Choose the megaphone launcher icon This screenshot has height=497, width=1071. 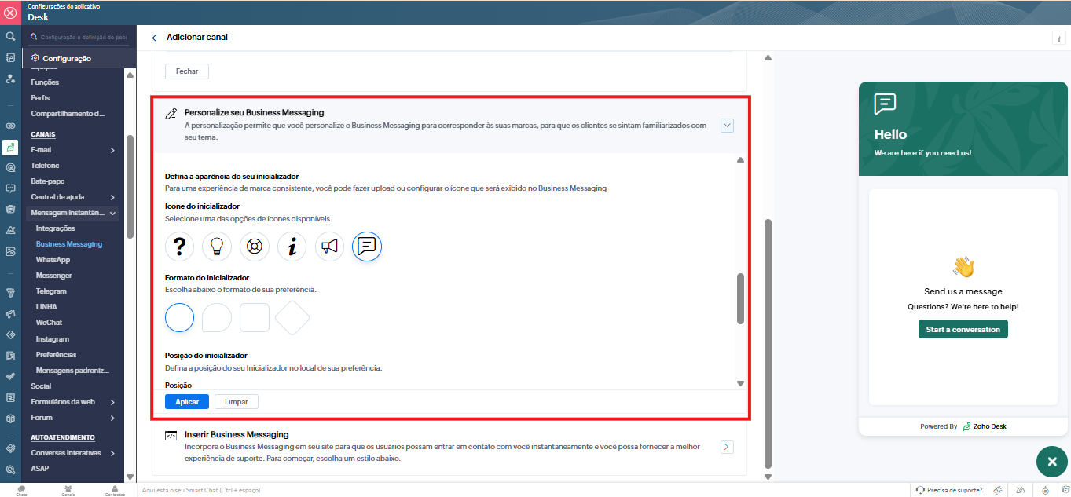point(330,247)
